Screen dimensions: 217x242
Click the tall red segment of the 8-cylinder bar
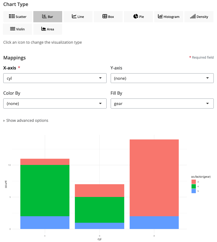coord(154,178)
